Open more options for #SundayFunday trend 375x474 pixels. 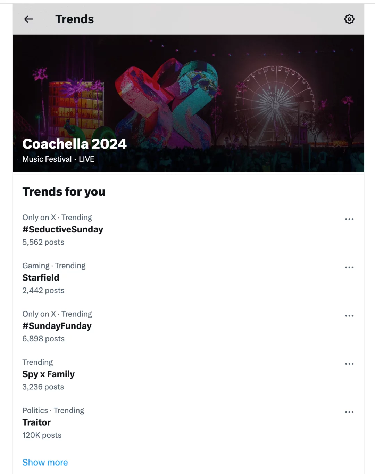349,315
